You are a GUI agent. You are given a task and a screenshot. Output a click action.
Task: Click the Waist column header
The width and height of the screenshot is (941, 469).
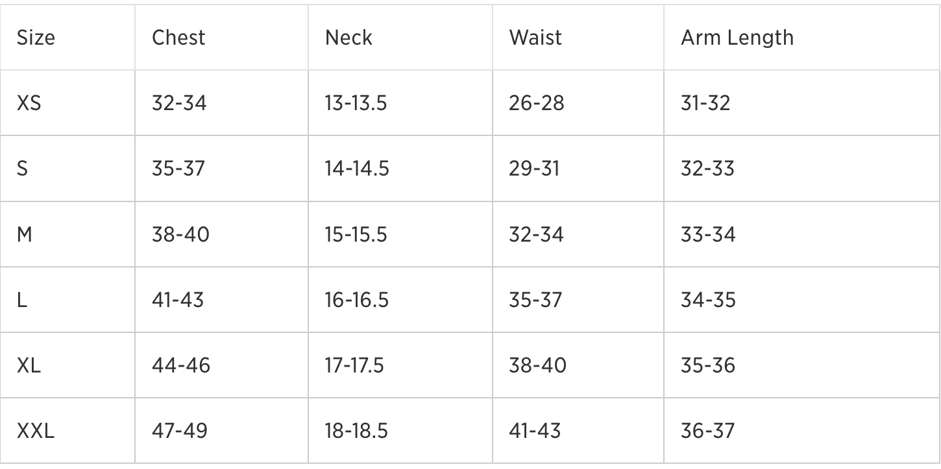click(535, 38)
